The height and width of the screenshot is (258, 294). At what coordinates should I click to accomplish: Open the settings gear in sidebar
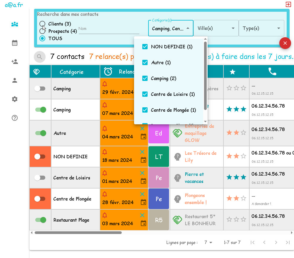click(15, 99)
